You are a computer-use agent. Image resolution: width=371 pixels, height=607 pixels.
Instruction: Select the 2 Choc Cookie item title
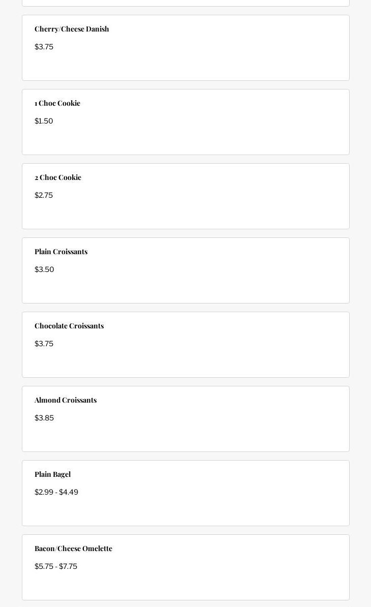(x=58, y=177)
